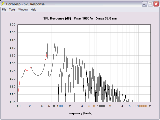Click the 'Pmax 1000 W' label
The width and height of the screenshot is (160, 120).
[x=83, y=18]
